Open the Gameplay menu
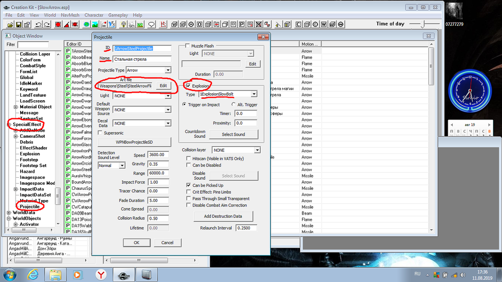Image resolution: width=502 pixels, height=282 pixels. point(118,15)
